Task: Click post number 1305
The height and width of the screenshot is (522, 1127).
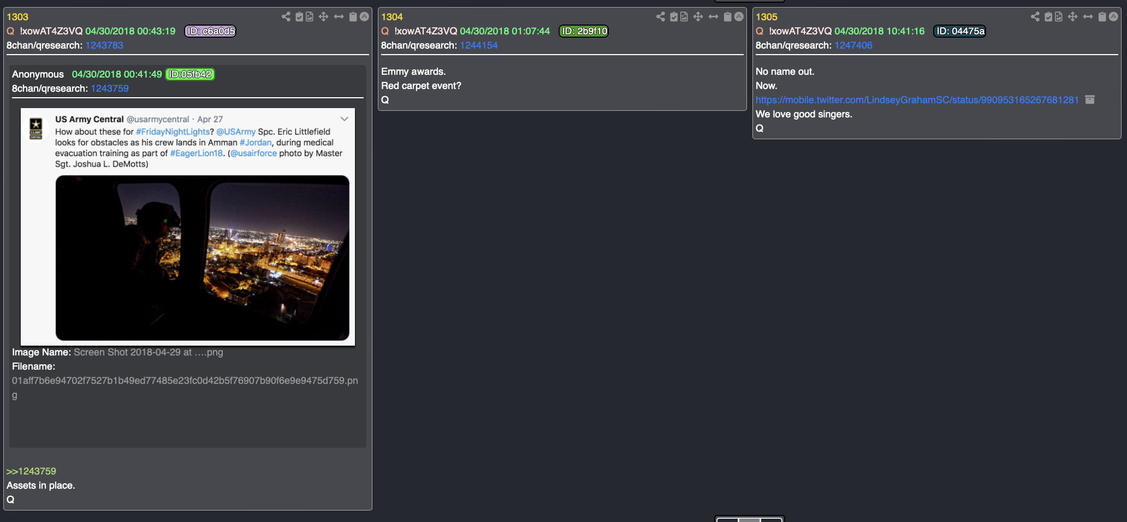Action: 767,17
